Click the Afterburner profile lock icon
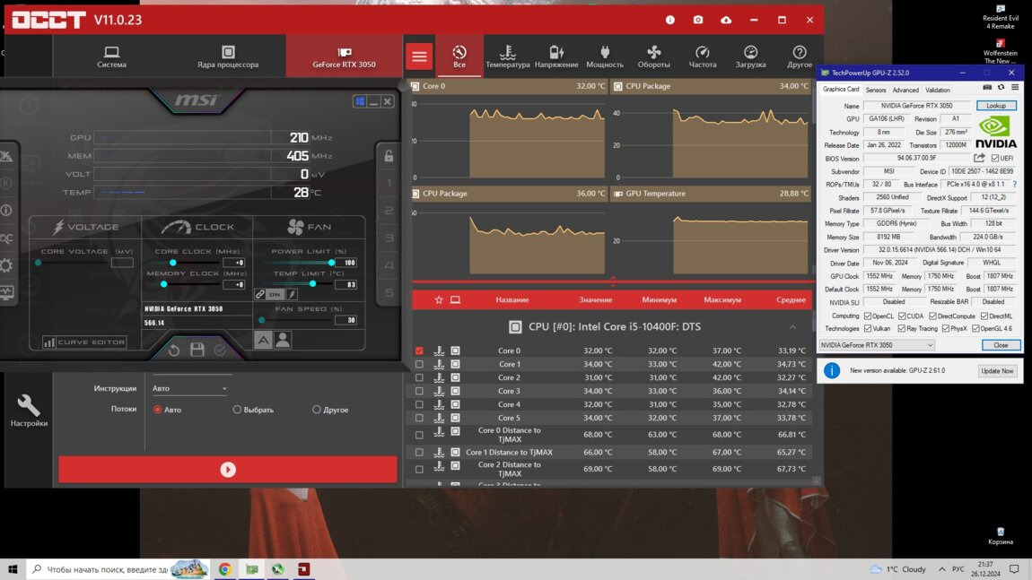Screen dimensions: 1032x580 pos(389,156)
